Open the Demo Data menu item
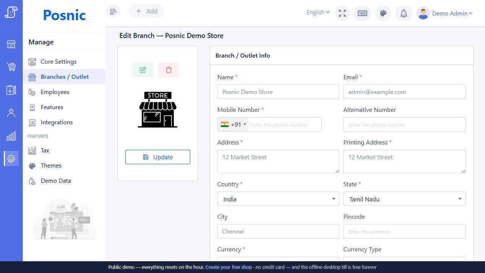485x273 pixels. click(x=64, y=181)
